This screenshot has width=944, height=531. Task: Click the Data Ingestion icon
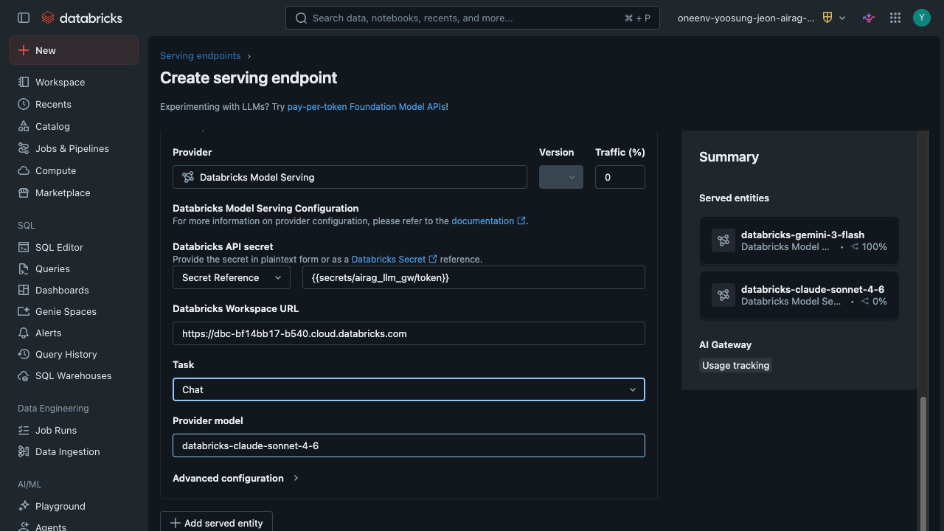tap(24, 451)
